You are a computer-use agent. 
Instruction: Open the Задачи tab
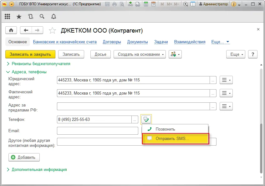click(161, 42)
